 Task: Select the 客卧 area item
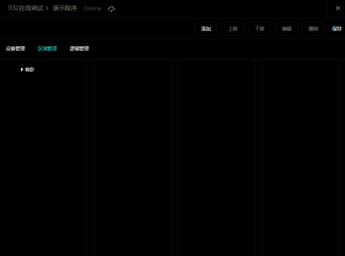point(30,69)
